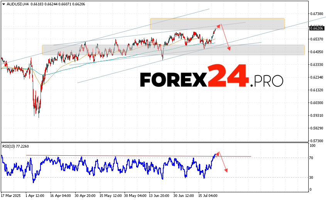Click the 17 Mar 2025 date label
326x200 pixels.
[12, 195]
